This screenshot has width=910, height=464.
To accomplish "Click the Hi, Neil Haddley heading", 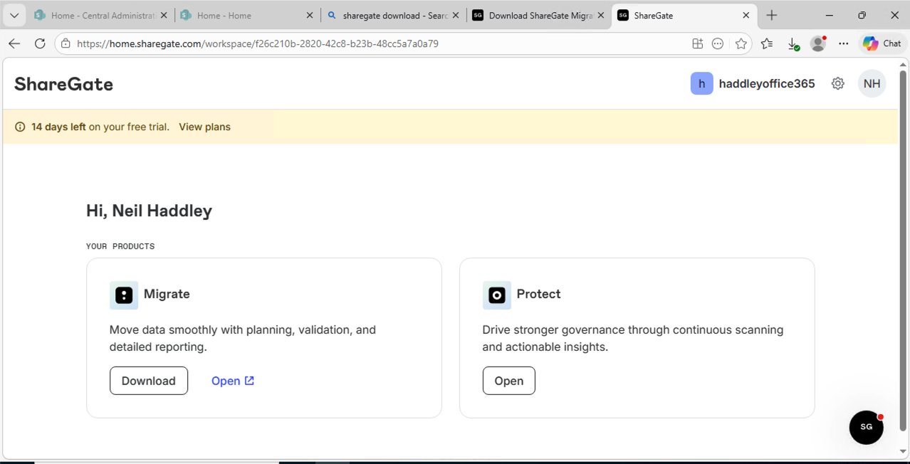I will pos(149,211).
